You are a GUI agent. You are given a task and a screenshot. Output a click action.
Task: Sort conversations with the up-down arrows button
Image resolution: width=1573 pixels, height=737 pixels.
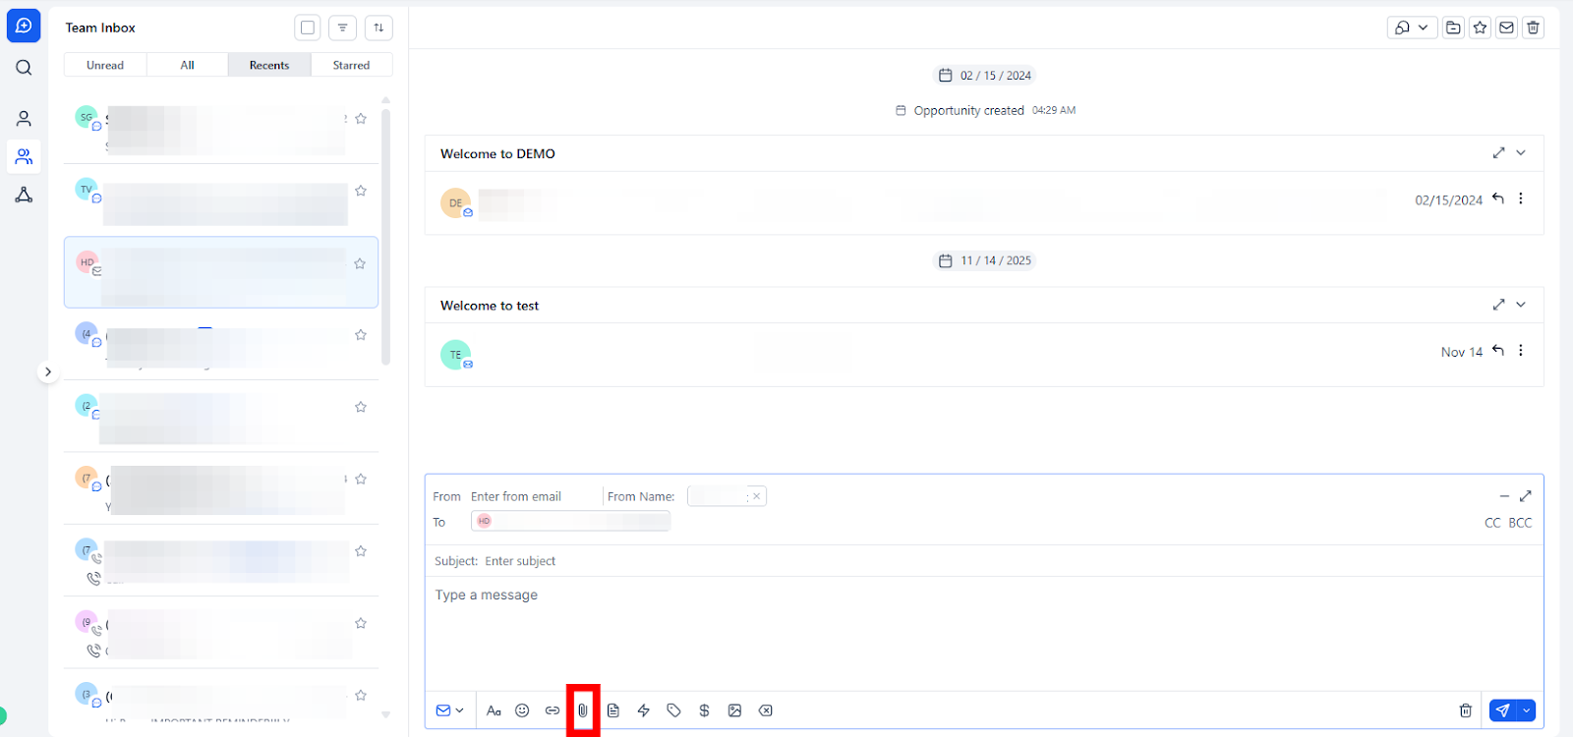click(379, 28)
